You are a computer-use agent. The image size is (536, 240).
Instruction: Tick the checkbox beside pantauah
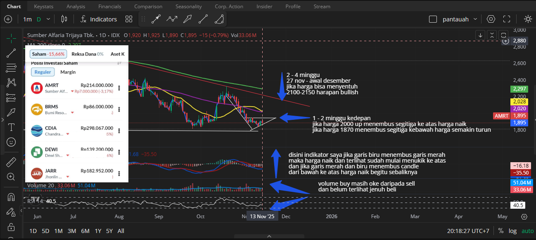(433, 19)
